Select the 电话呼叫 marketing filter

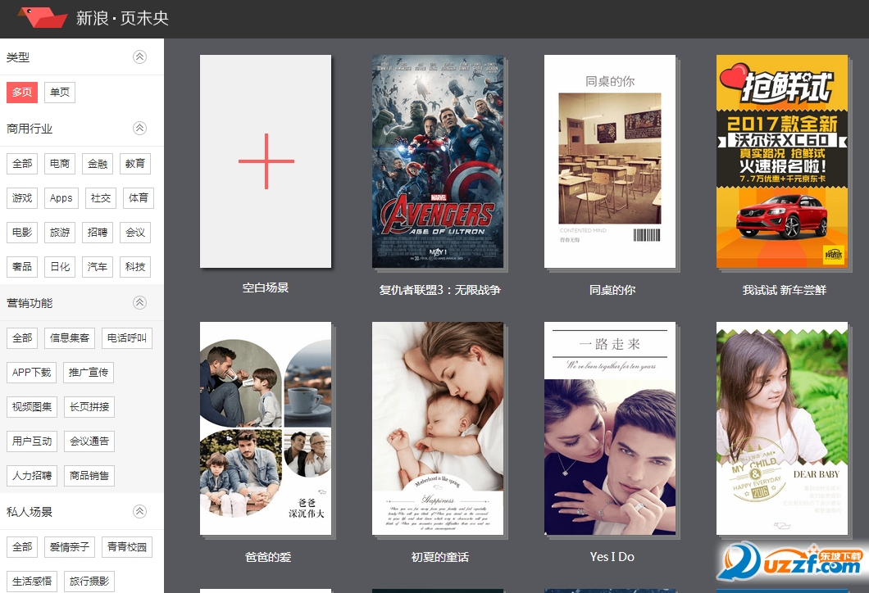point(127,338)
